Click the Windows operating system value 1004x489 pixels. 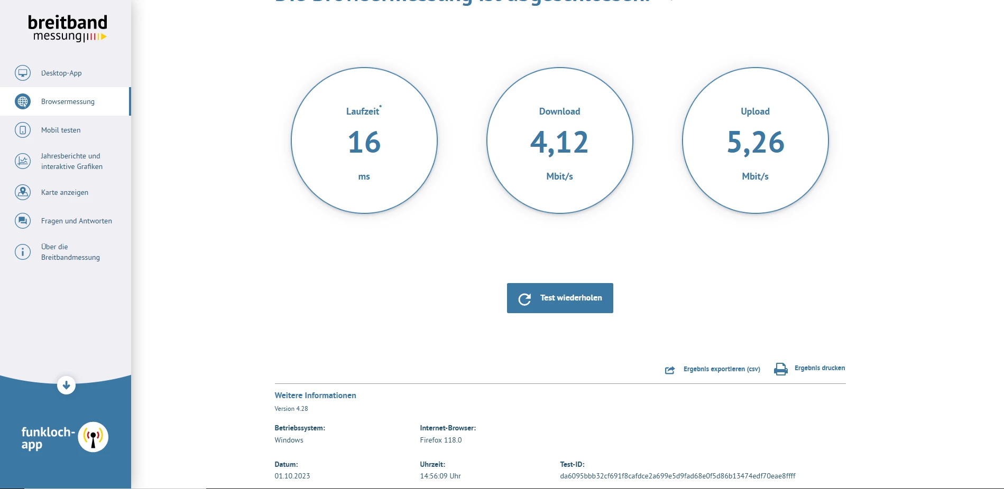289,440
